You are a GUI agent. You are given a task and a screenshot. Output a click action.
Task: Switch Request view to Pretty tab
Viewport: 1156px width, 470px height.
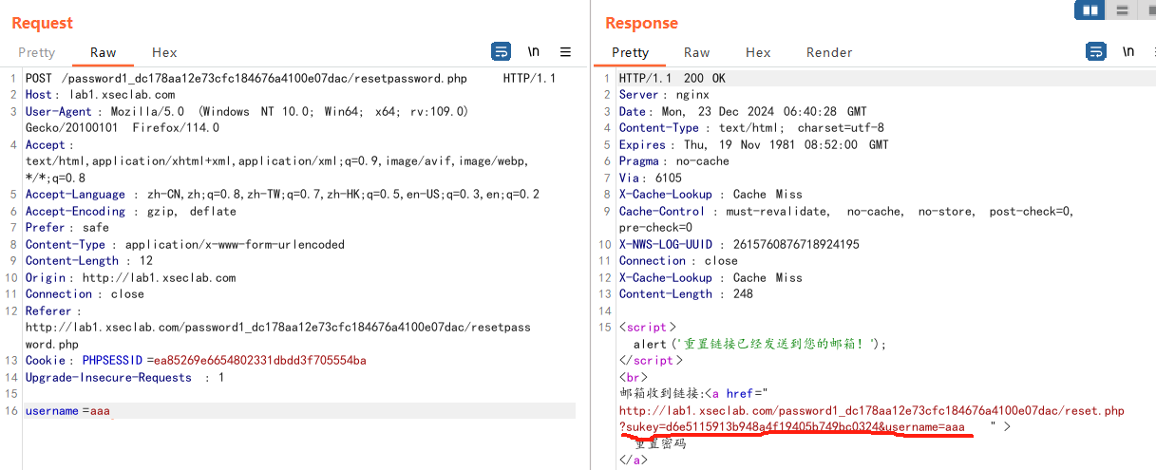(36, 52)
